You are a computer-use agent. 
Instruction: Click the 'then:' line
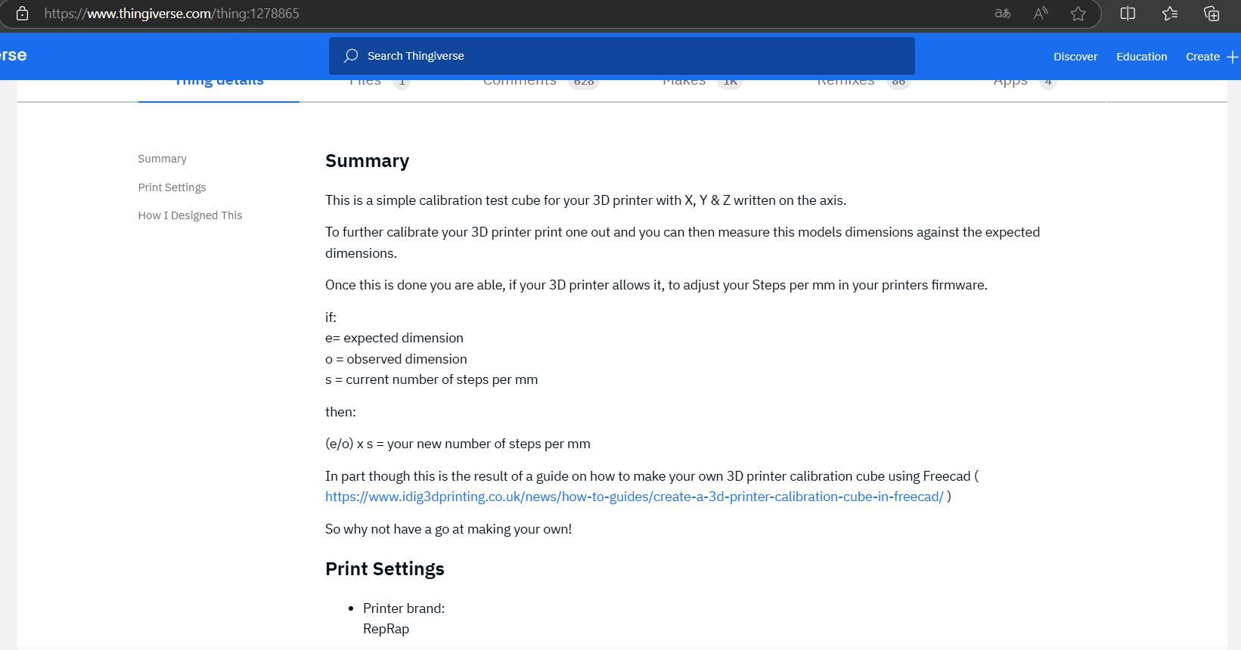[x=340, y=412]
